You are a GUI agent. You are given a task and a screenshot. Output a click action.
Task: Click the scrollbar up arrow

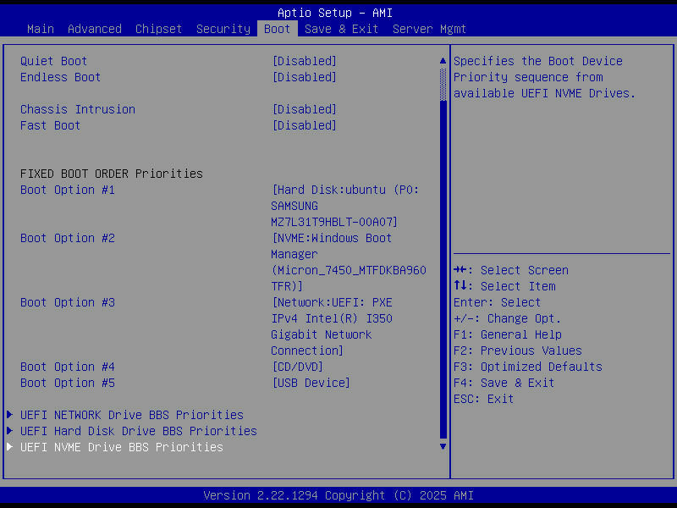[x=442, y=60]
